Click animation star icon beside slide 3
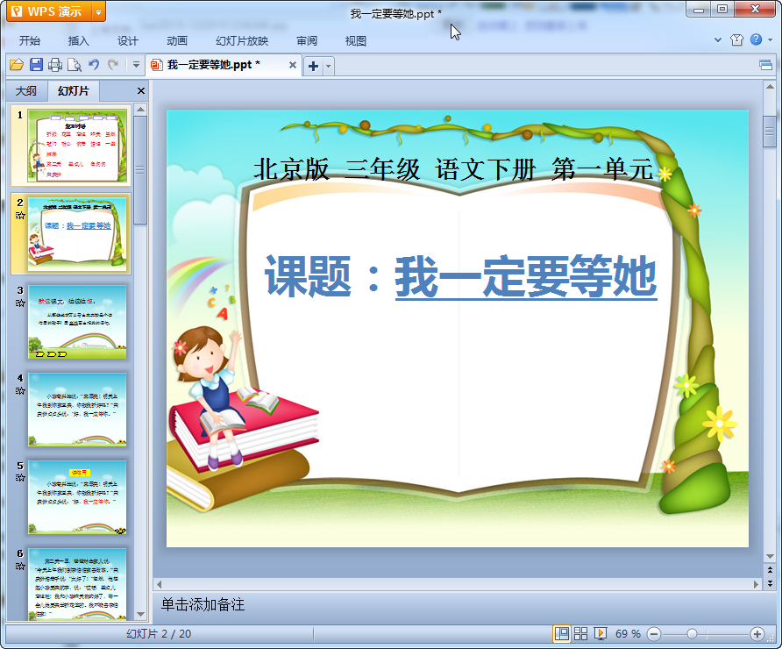This screenshot has height=649, width=782. (20, 303)
